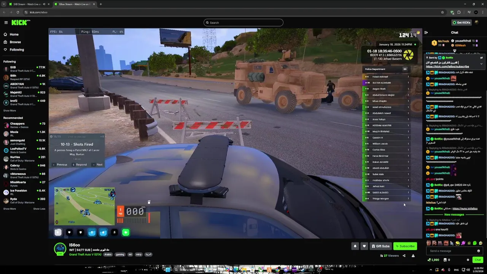Open tab search dropdown
Screen dimensions: 487x274
[x=3, y=4]
